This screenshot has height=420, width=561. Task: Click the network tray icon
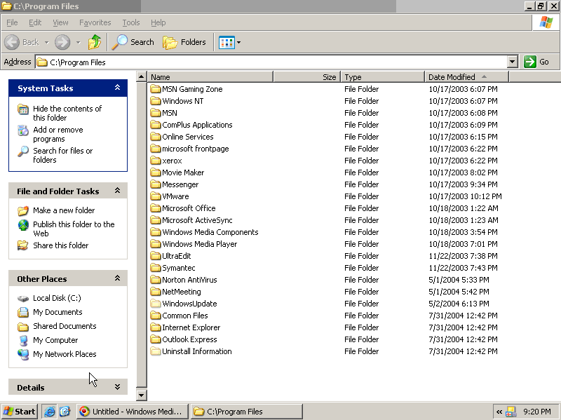click(511, 412)
